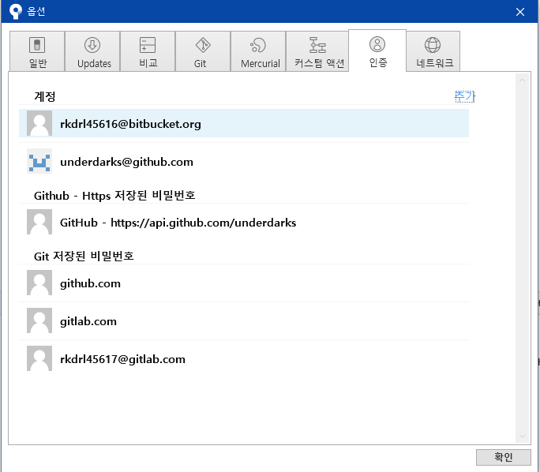Open the 네트워크 (Network) tab

point(433,51)
